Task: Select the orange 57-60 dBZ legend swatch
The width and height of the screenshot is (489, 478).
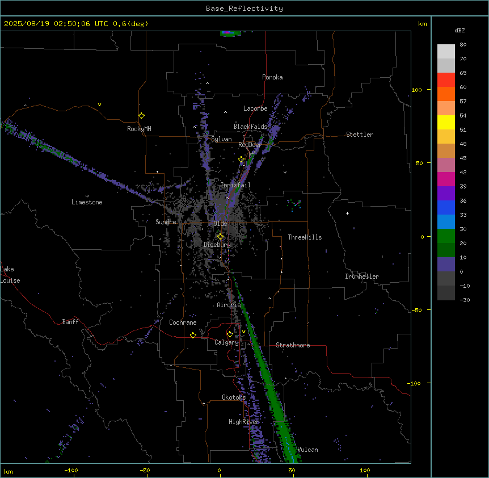Action: click(x=446, y=94)
